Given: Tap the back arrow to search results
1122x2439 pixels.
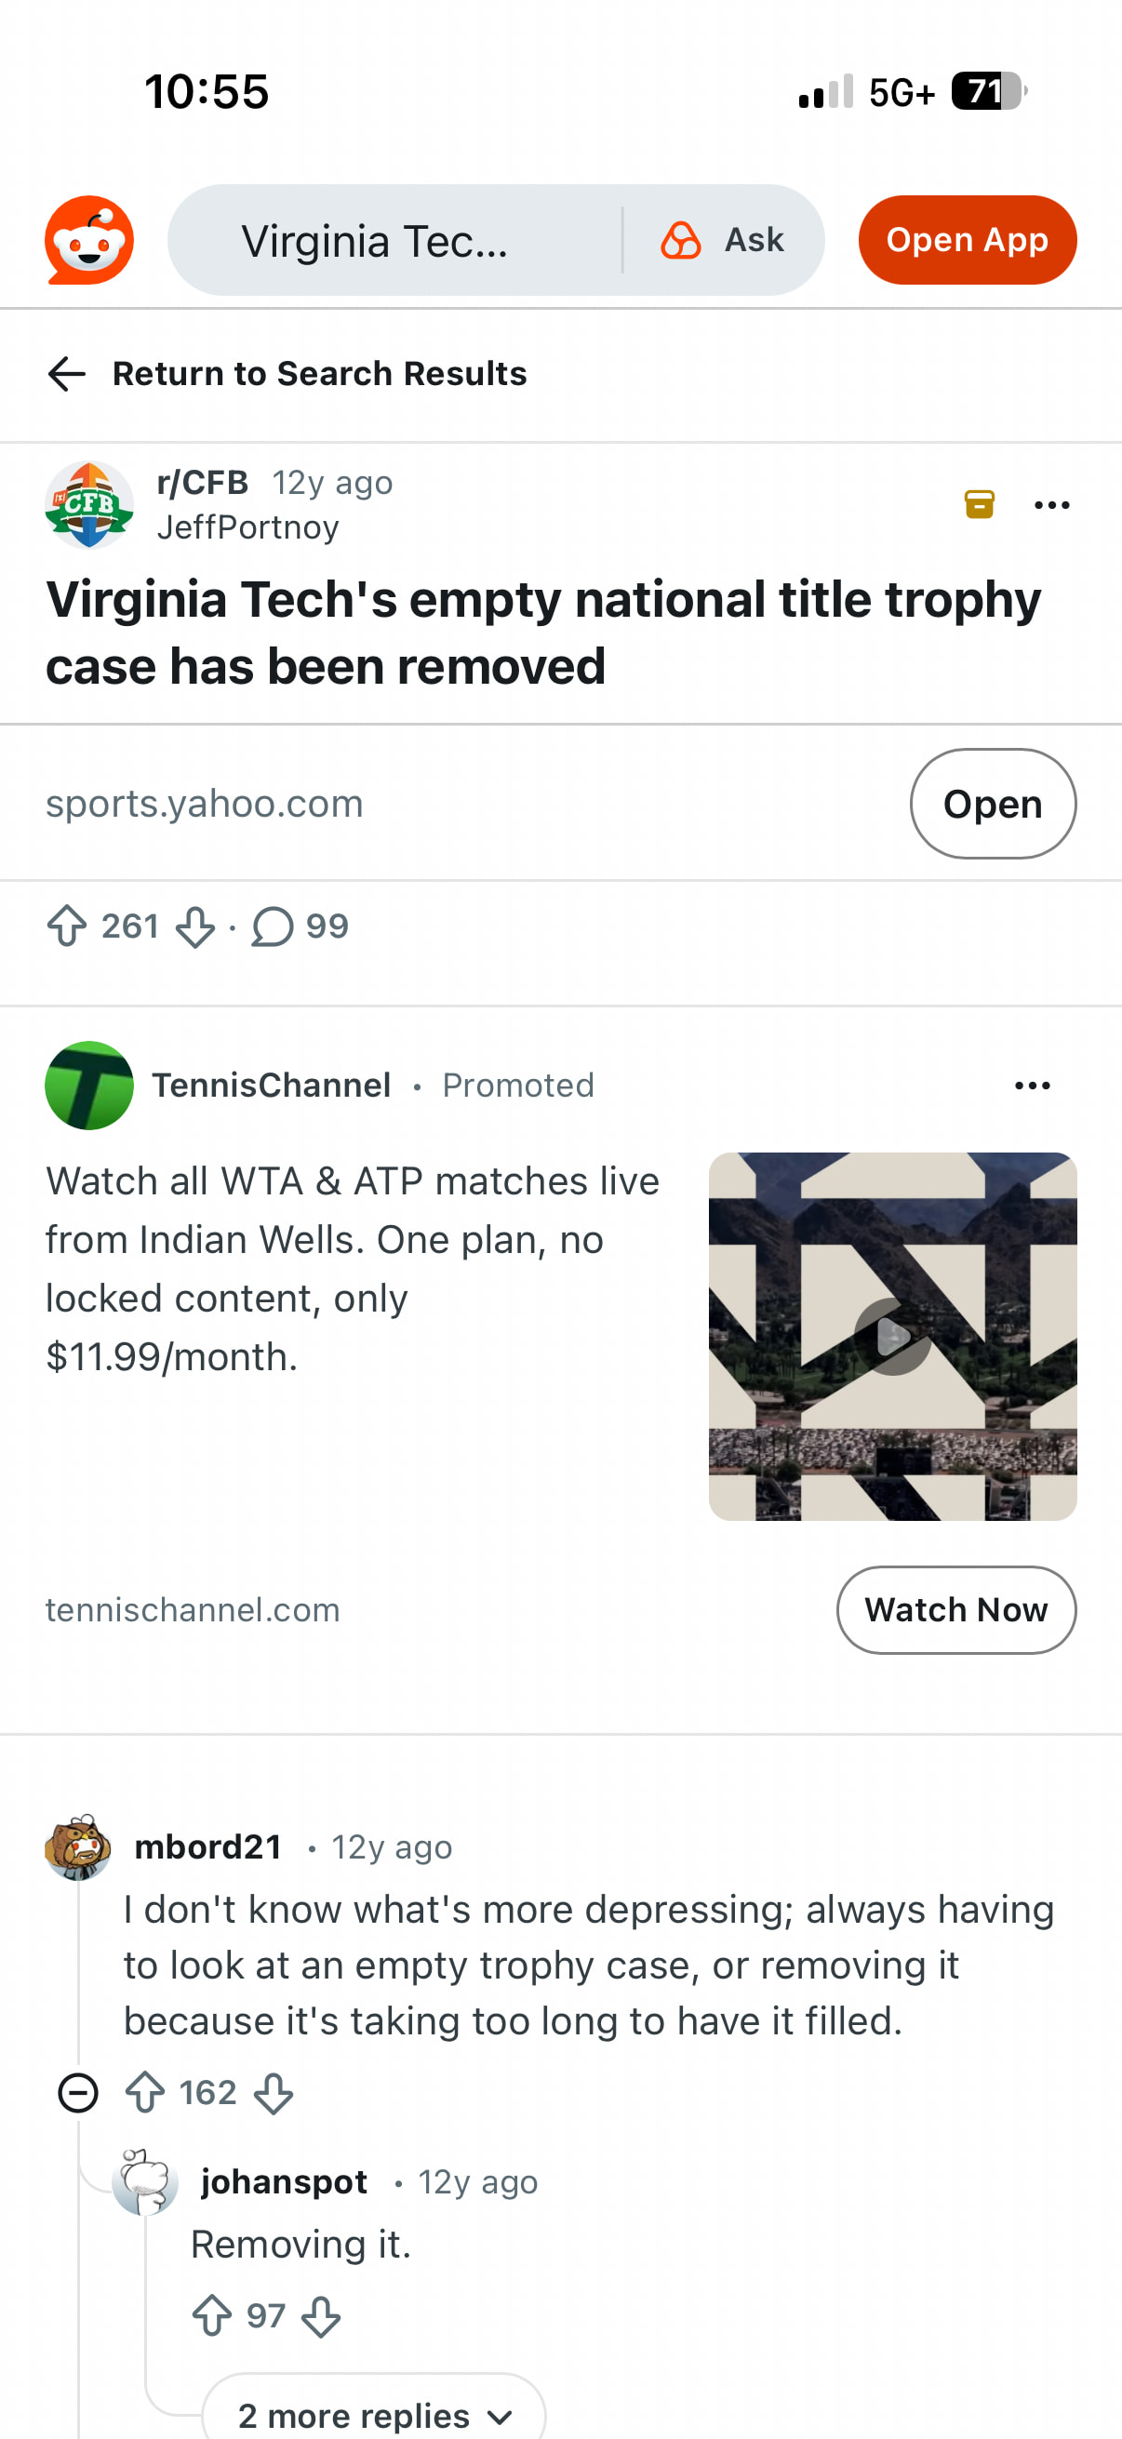Looking at the screenshot, I should coord(66,374).
